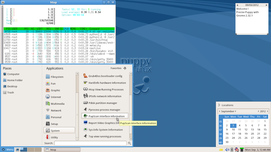Select the Multimedia category
The image size is (271, 152).
coord(59,104)
